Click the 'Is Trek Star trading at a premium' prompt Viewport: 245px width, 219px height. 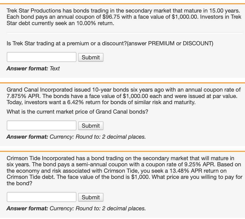point(110,43)
